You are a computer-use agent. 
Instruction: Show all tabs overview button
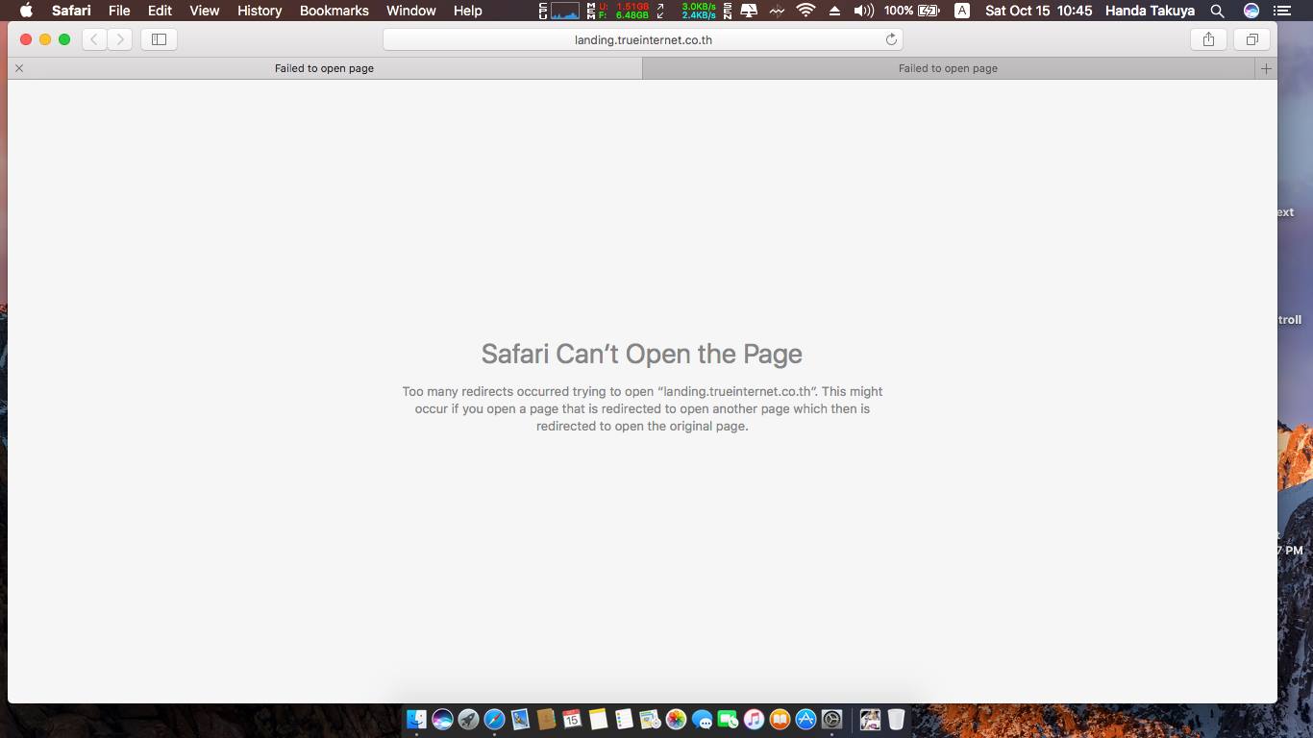click(1252, 39)
